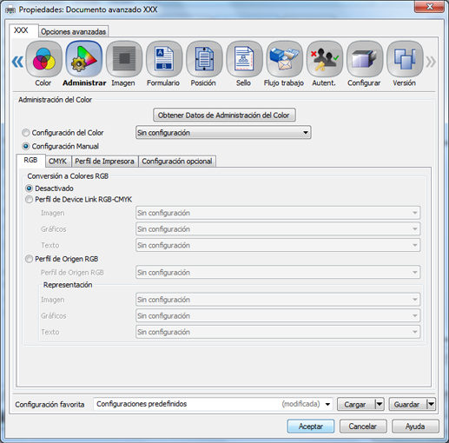Open the Versión icon
Viewport: 449px width, 443px height.
tap(405, 59)
